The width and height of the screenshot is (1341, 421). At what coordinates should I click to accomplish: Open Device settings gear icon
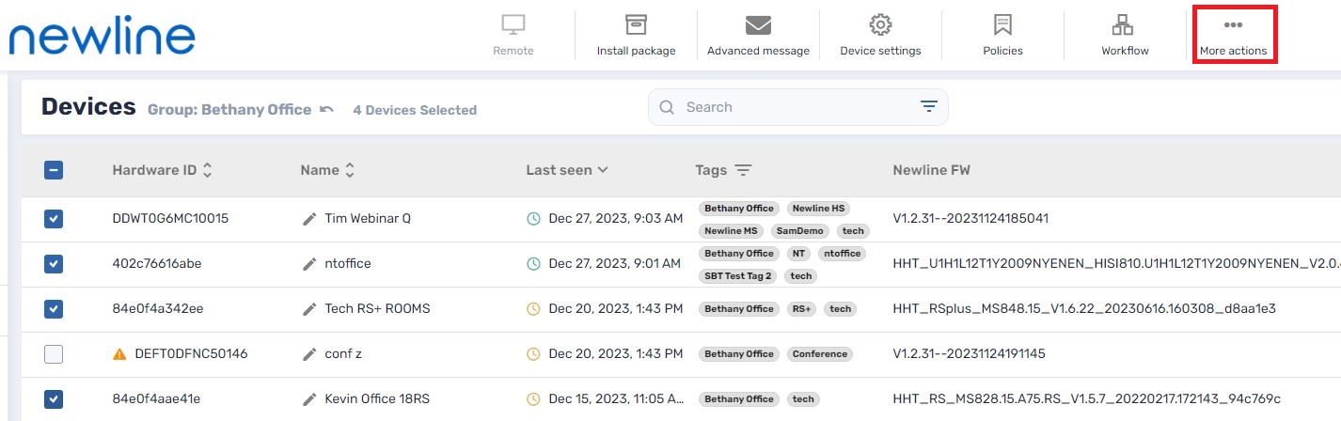coord(880,24)
